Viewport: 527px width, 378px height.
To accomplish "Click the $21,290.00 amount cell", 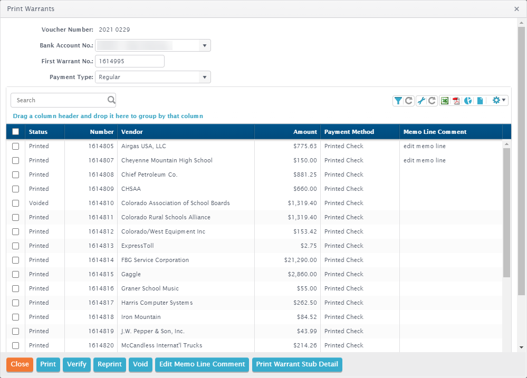I will pos(301,260).
